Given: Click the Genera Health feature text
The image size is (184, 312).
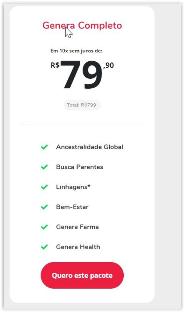Looking at the screenshot, I should click(78, 247).
